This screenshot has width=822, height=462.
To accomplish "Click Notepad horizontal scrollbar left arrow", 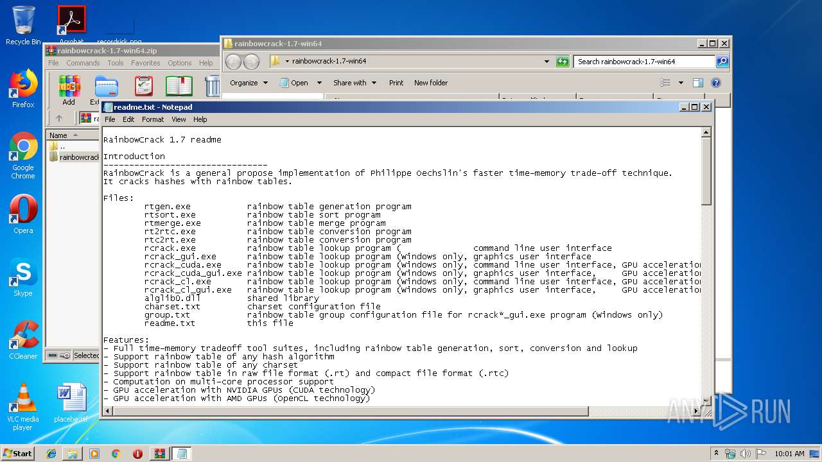I will (107, 411).
